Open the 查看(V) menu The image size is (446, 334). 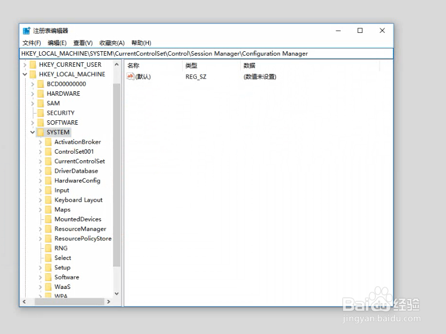(83, 42)
